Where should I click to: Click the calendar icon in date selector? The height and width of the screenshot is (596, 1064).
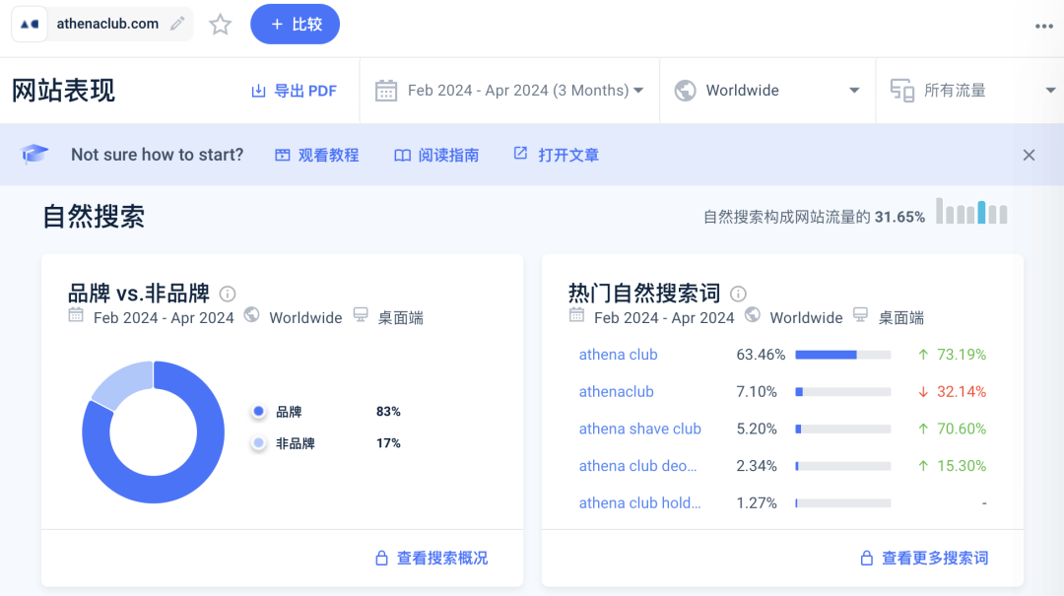click(x=385, y=90)
